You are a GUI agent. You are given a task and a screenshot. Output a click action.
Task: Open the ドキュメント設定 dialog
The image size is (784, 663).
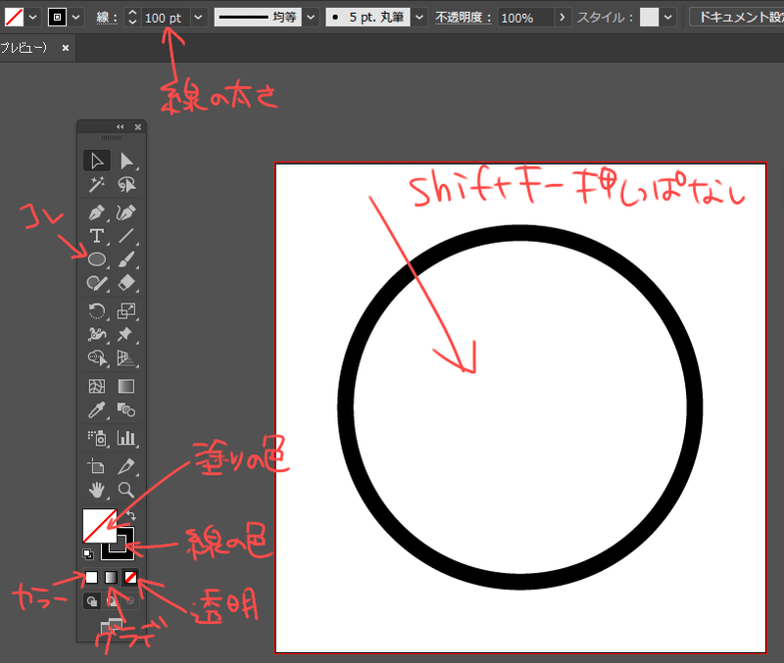point(735,16)
